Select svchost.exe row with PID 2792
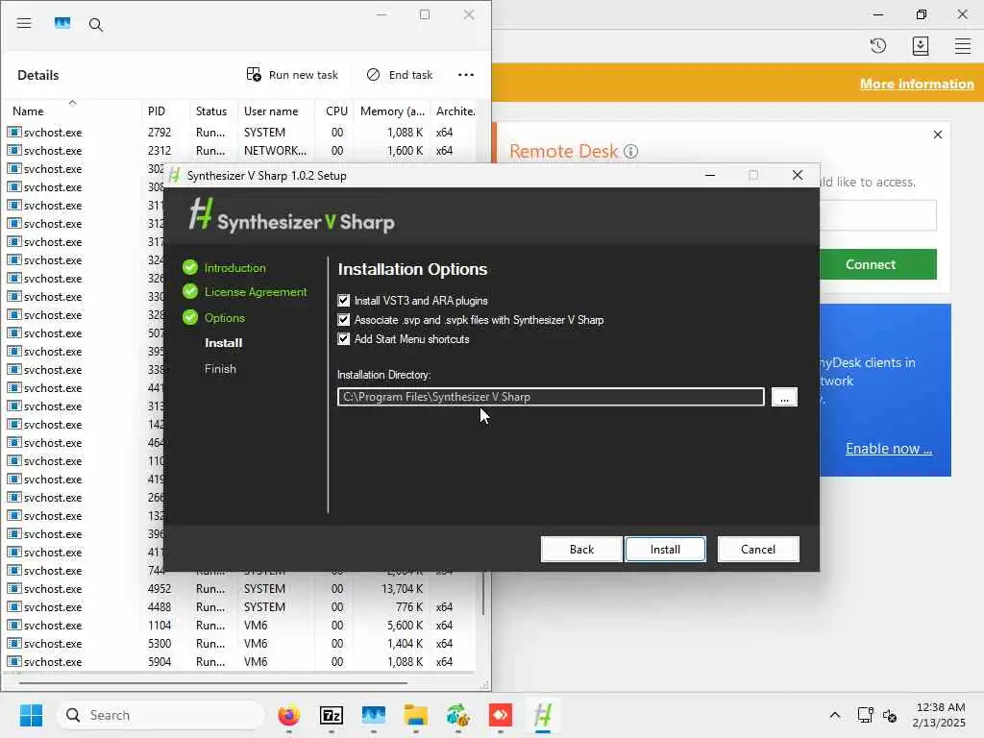 point(241,133)
